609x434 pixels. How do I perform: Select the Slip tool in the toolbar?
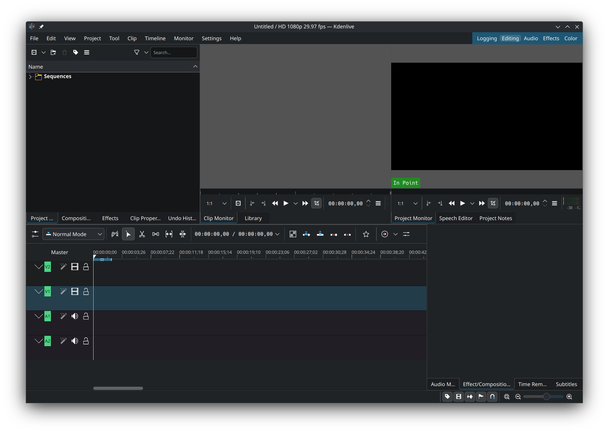(169, 234)
